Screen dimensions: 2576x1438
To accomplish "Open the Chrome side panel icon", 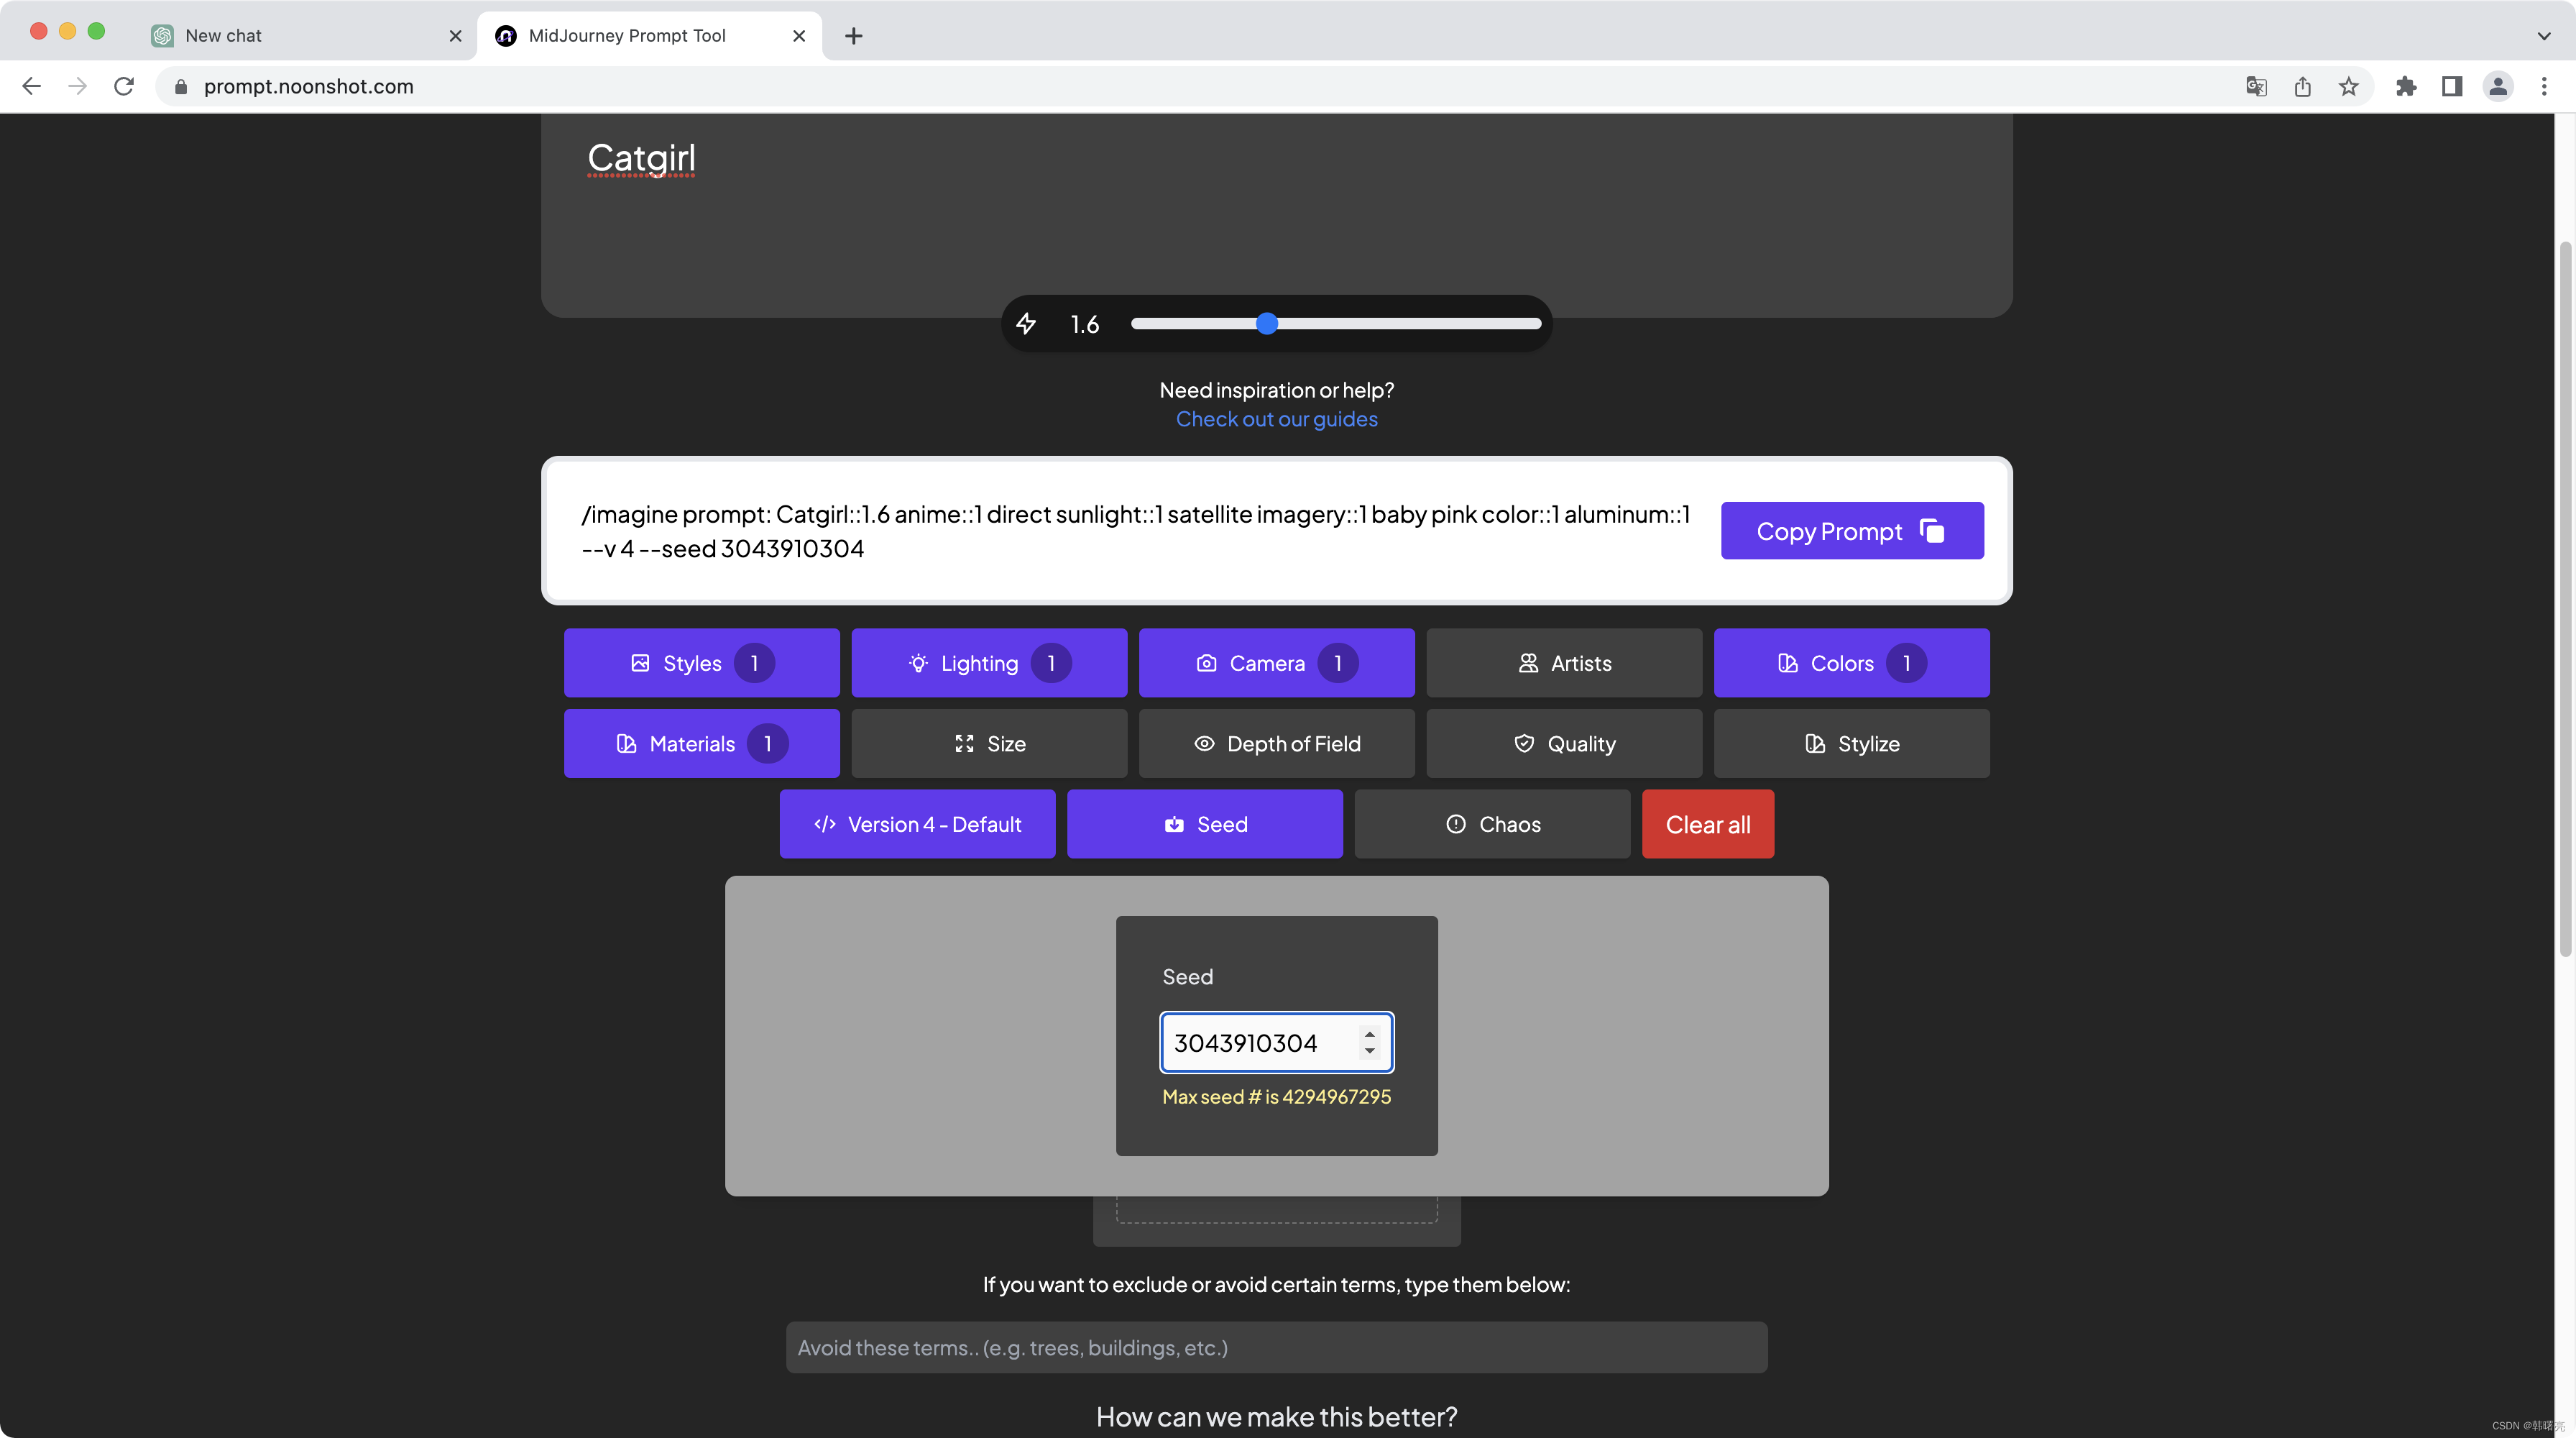I will [2452, 87].
